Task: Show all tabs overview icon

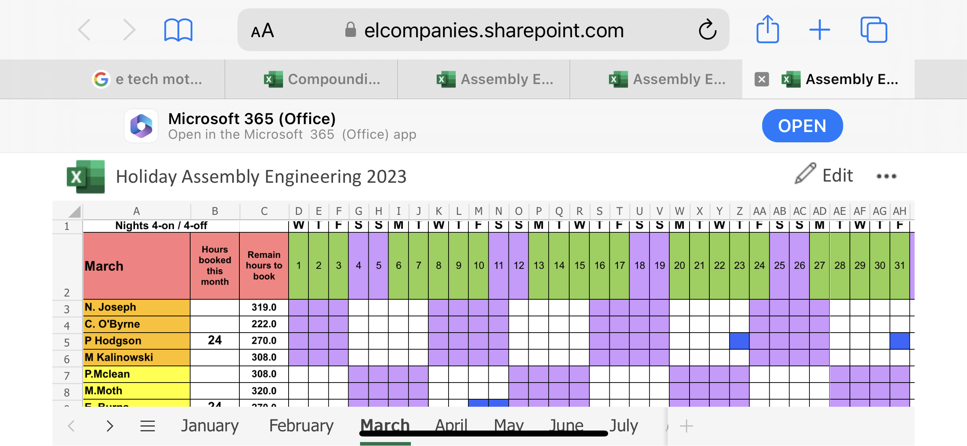Action: (x=873, y=30)
